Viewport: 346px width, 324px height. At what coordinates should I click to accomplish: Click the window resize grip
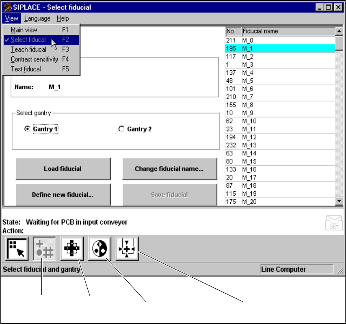click(x=340, y=270)
